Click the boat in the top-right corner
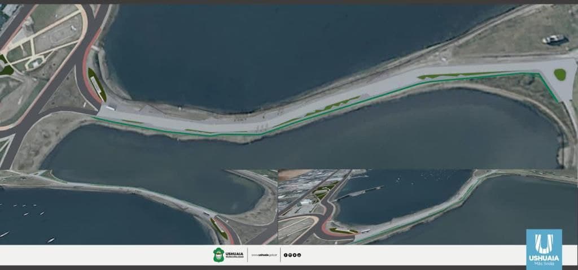This screenshot has height=270, width=578. [x=554, y=39]
